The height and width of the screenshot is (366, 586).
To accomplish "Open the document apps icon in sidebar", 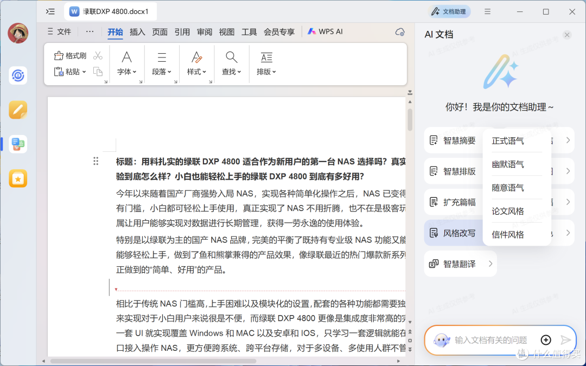I will point(18,144).
